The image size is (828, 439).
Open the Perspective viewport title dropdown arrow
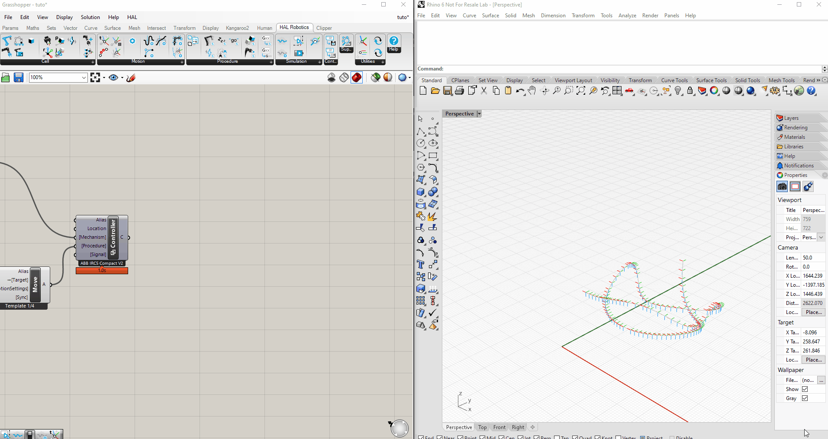click(479, 114)
